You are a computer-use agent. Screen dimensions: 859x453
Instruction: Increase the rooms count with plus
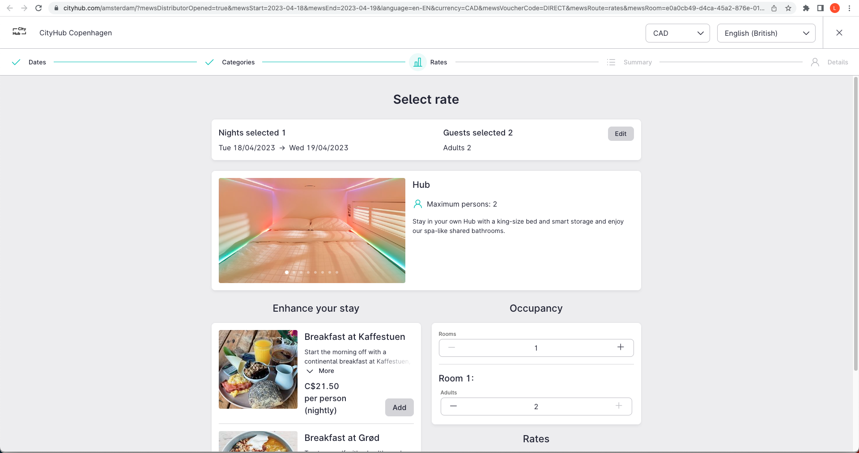pyautogui.click(x=621, y=347)
